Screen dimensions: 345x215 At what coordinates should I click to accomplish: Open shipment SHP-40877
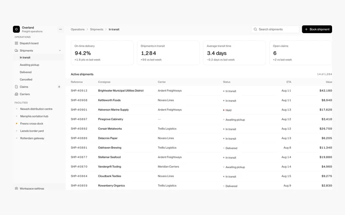coord(79,157)
